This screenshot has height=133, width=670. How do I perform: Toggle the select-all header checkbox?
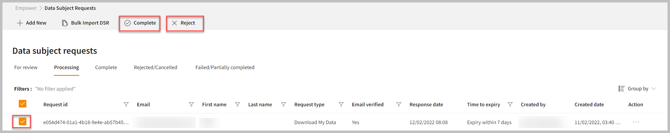(x=22, y=104)
